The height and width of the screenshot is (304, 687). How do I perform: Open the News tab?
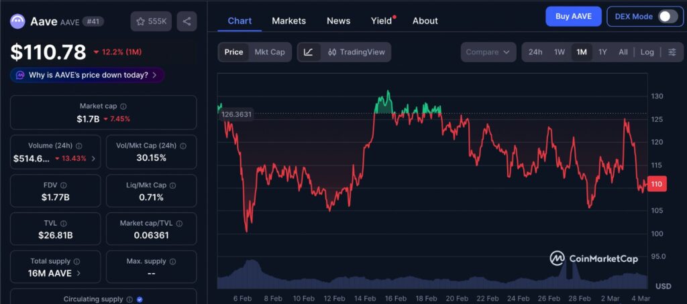338,21
